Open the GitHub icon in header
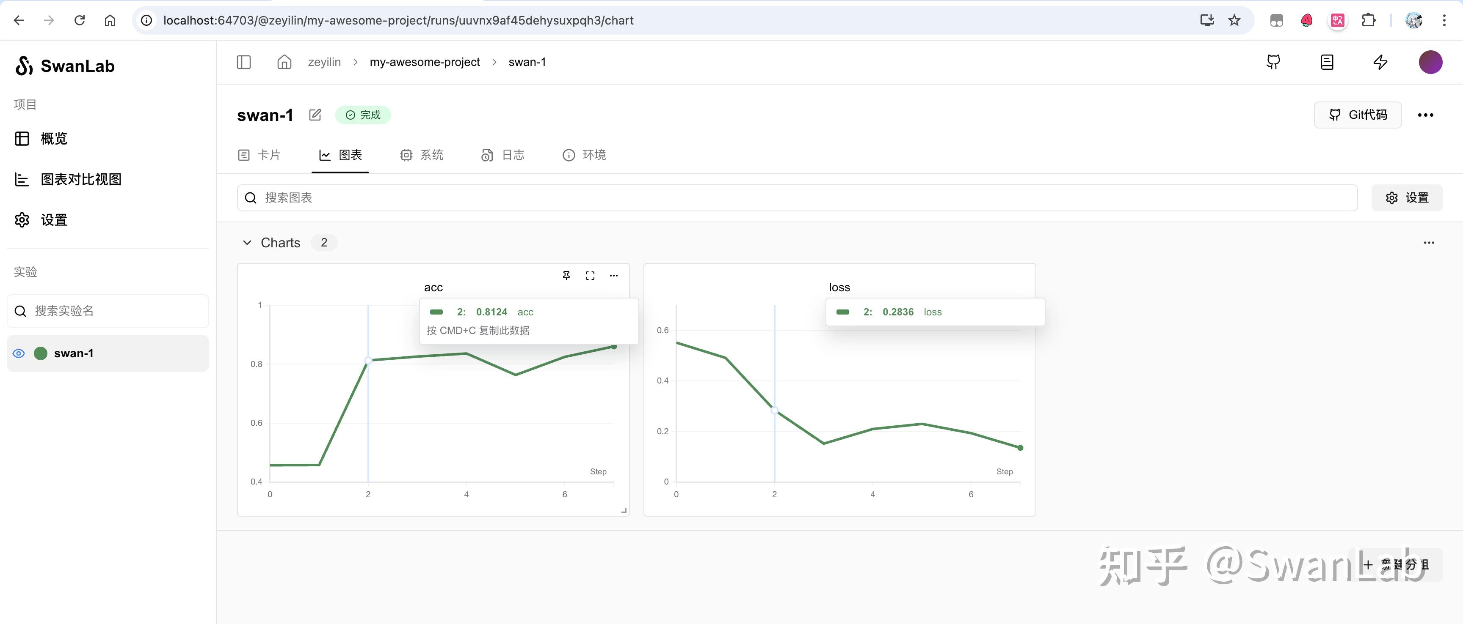The width and height of the screenshot is (1463, 624). [1273, 62]
